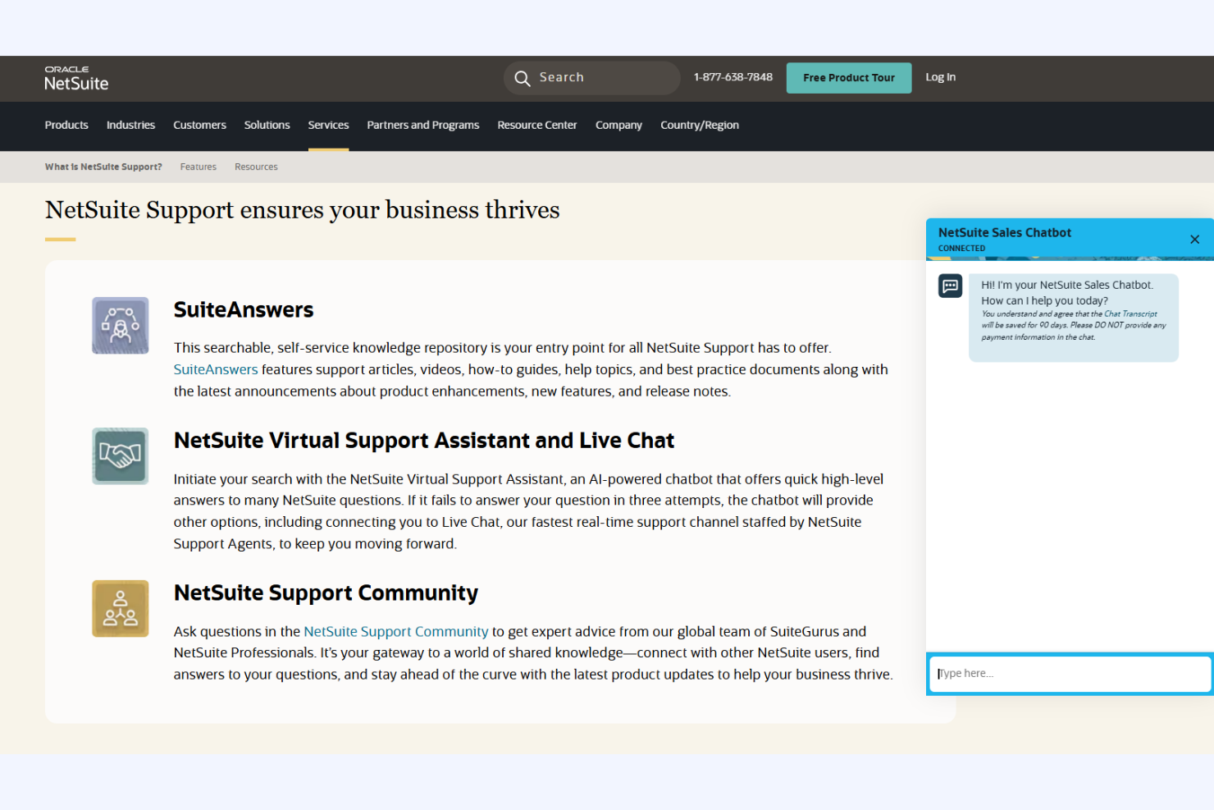Open the Country/Region selector
The width and height of the screenshot is (1214, 810).
pos(700,125)
